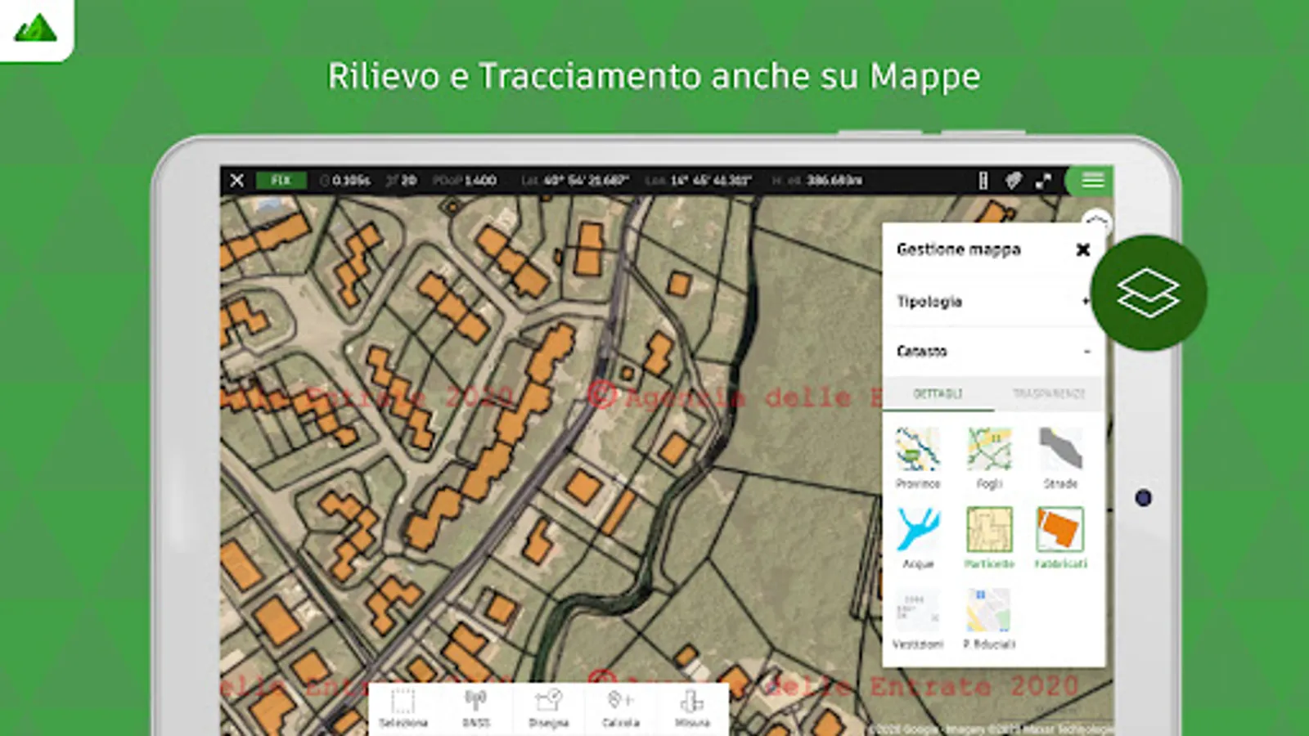Tap the latitude readout in the status bar

coord(575,181)
